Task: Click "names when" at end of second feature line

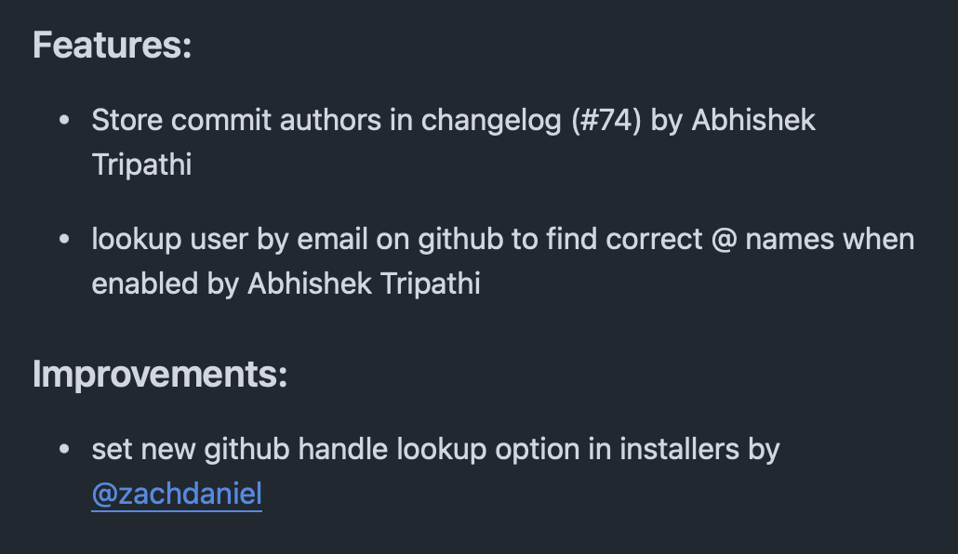Action: (830, 239)
